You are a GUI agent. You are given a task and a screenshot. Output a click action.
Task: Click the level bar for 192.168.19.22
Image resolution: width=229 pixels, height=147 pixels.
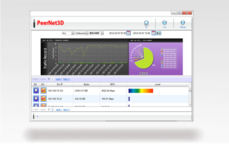tap(129, 99)
